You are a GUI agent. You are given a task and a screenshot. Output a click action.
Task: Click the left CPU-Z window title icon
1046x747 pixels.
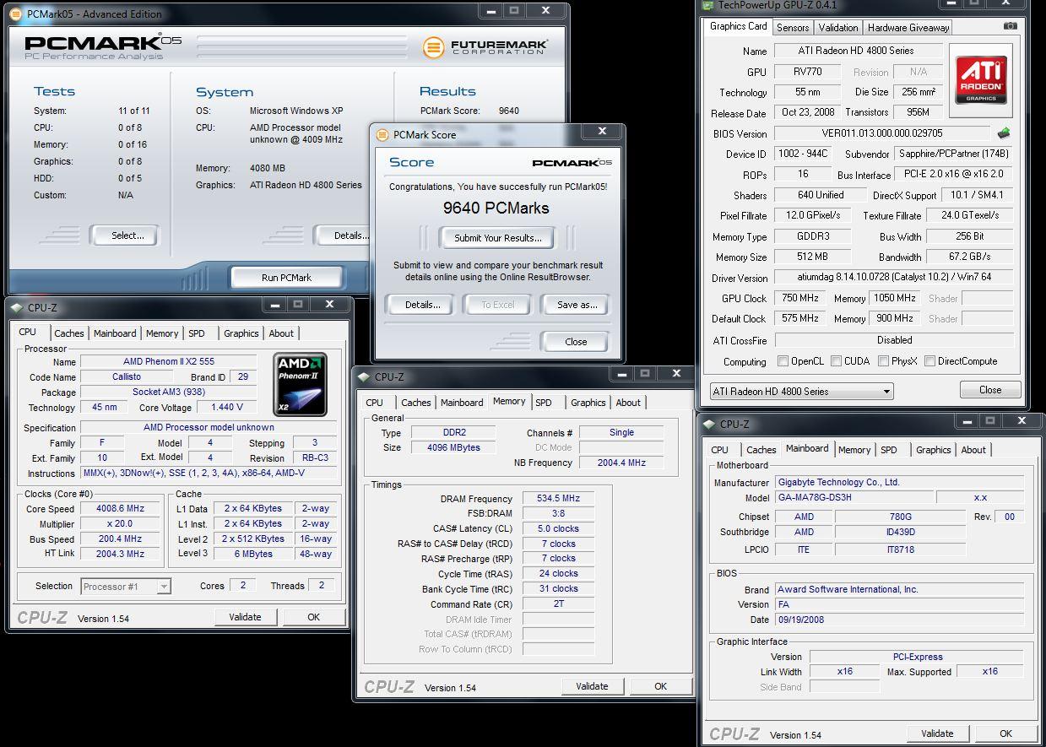(x=18, y=308)
